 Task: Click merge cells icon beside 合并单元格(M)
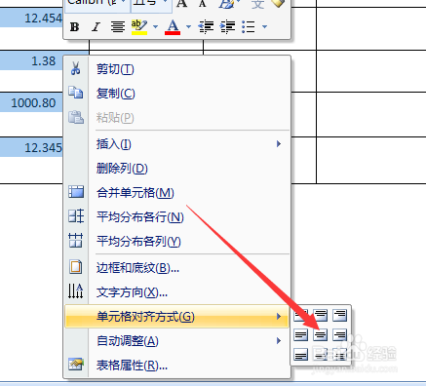click(76, 192)
